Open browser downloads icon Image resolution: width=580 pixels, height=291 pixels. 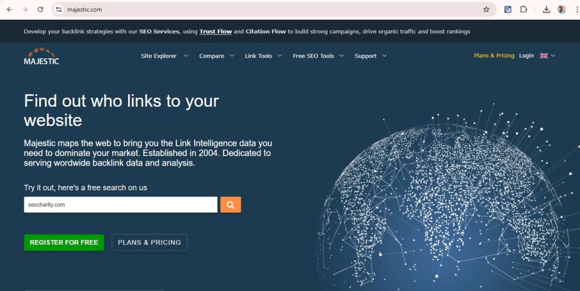click(x=546, y=10)
